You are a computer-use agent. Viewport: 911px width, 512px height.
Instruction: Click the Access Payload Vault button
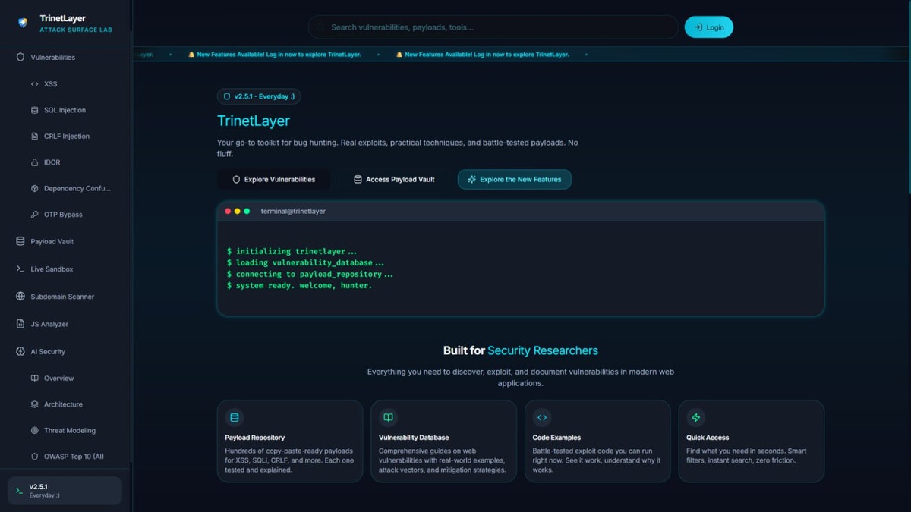(394, 180)
